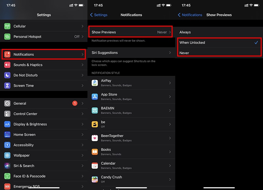
Task: Open Candy Crush notification settings
Action: (131, 179)
